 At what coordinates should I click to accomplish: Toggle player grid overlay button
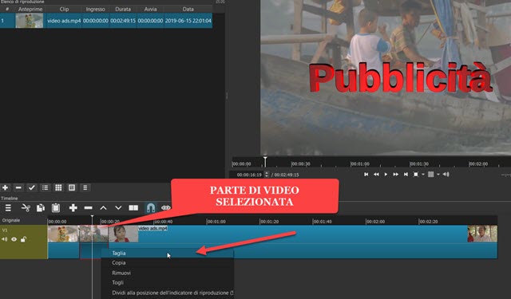tap(431, 175)
